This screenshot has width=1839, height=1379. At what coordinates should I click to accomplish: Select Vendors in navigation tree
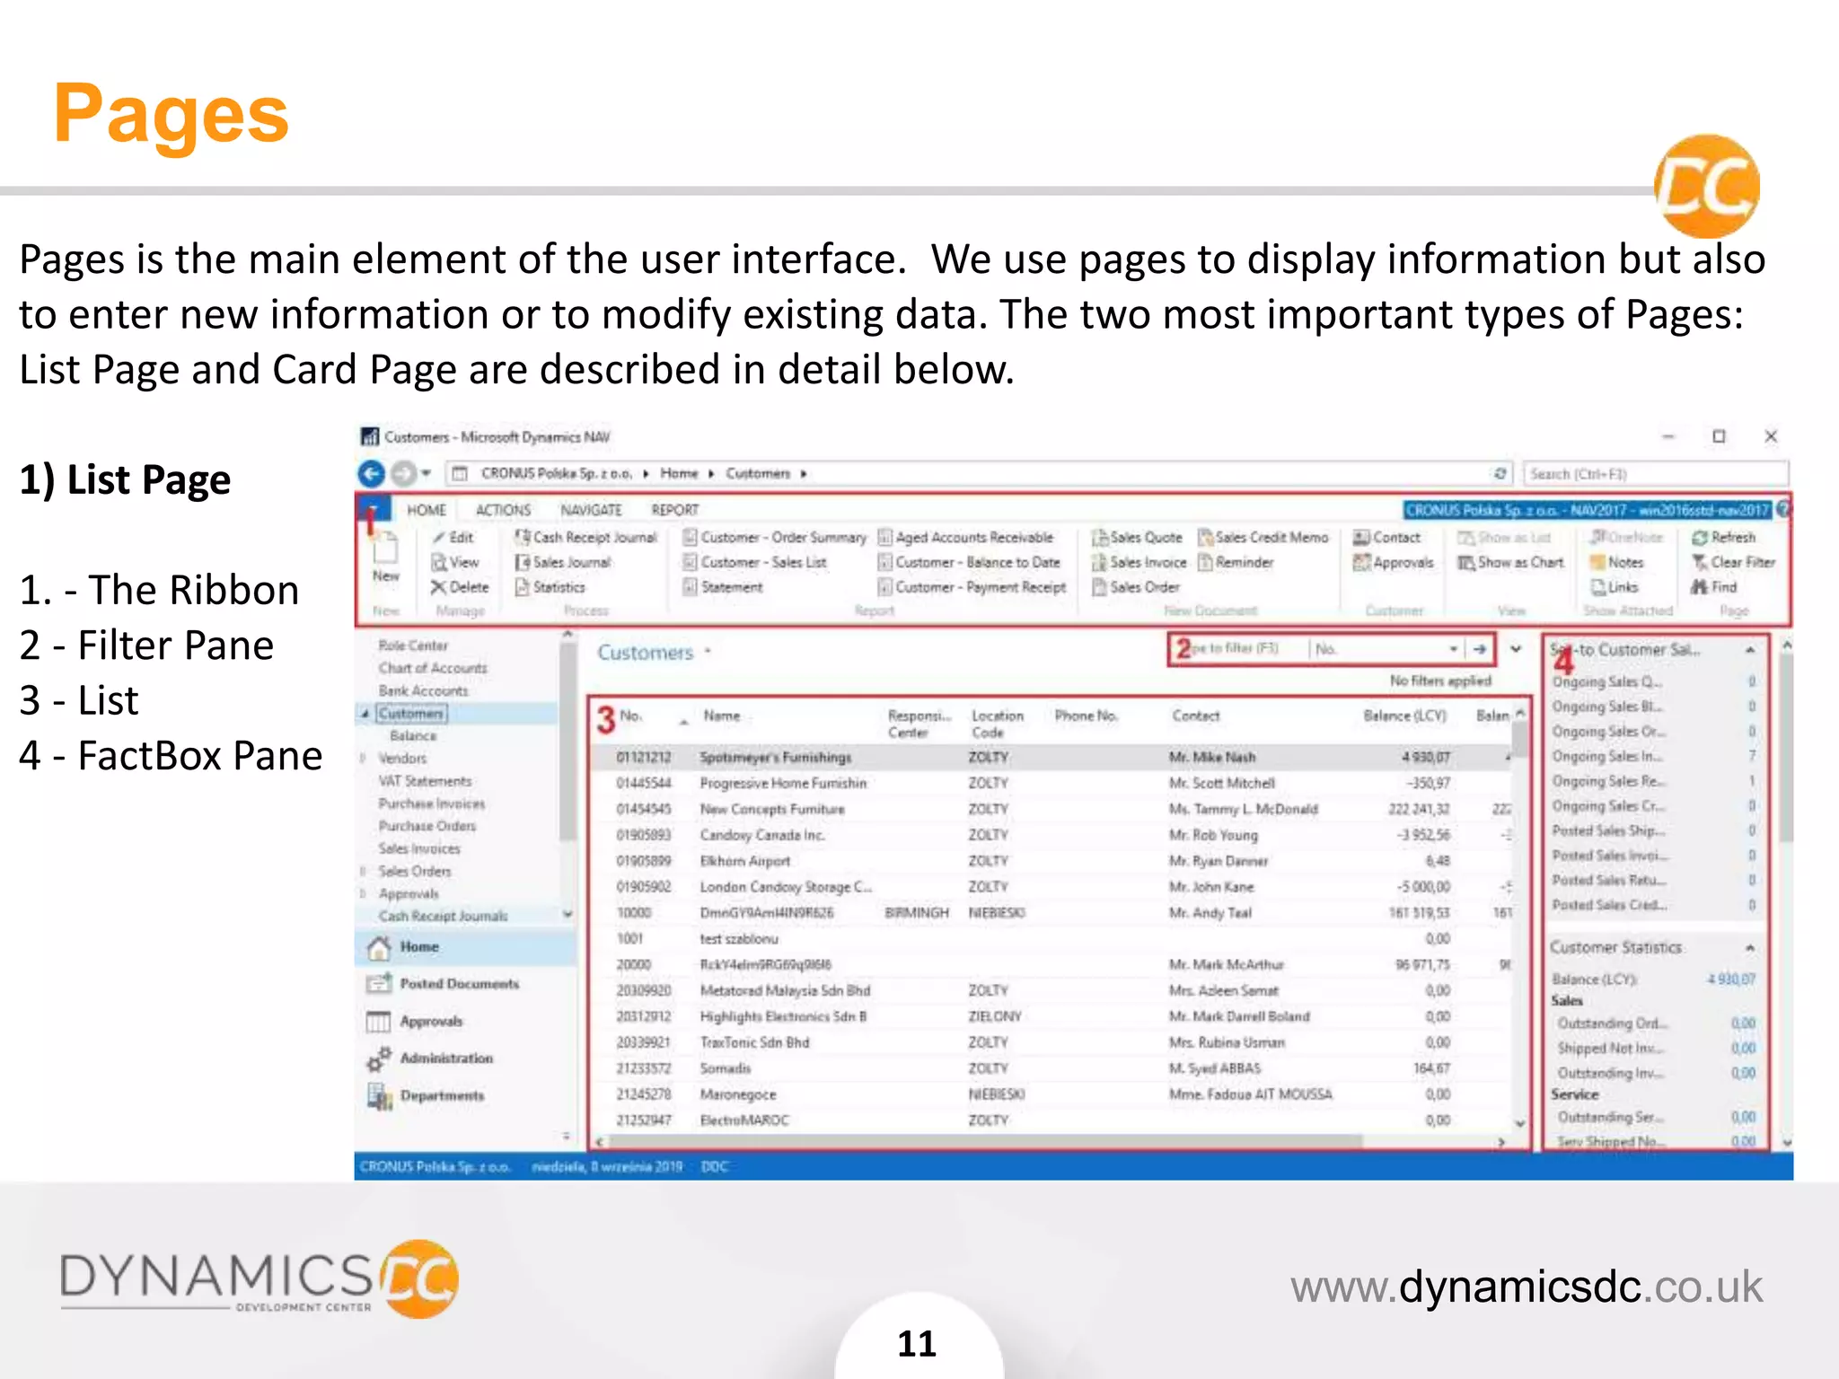point(402,759)
